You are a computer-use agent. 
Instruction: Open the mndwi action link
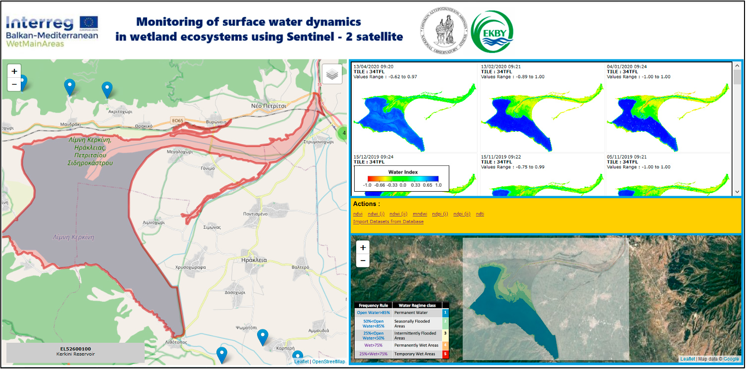[420, 214]
